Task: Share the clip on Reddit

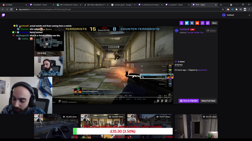Action: [x=197, y=23]
